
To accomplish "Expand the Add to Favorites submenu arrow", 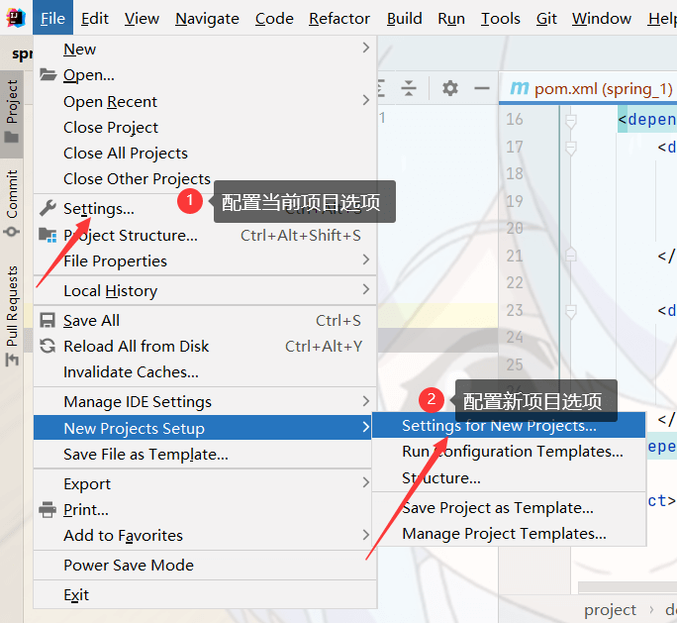I will point(366,535).
